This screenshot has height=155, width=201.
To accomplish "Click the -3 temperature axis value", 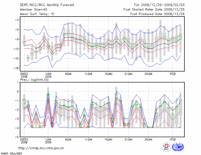I will (x=17, y=20).
